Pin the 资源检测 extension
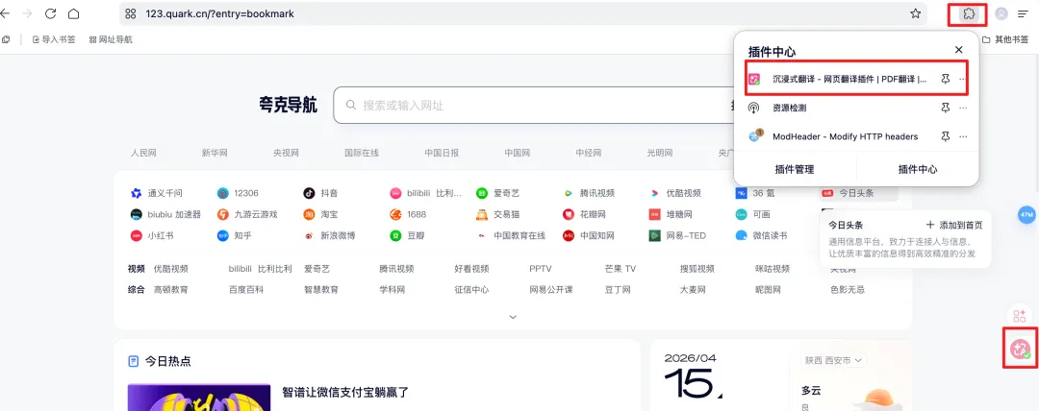 946,108
